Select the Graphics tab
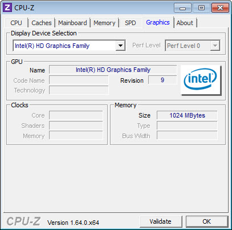The image size is (232, 230). coord(158,22)
